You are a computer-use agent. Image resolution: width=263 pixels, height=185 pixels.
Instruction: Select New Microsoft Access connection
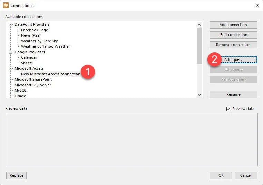click(51, 74)
